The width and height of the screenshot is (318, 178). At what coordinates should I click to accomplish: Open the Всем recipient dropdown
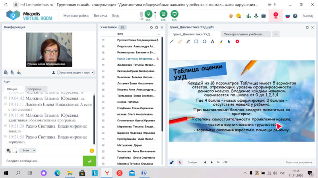tap(27, 150)
